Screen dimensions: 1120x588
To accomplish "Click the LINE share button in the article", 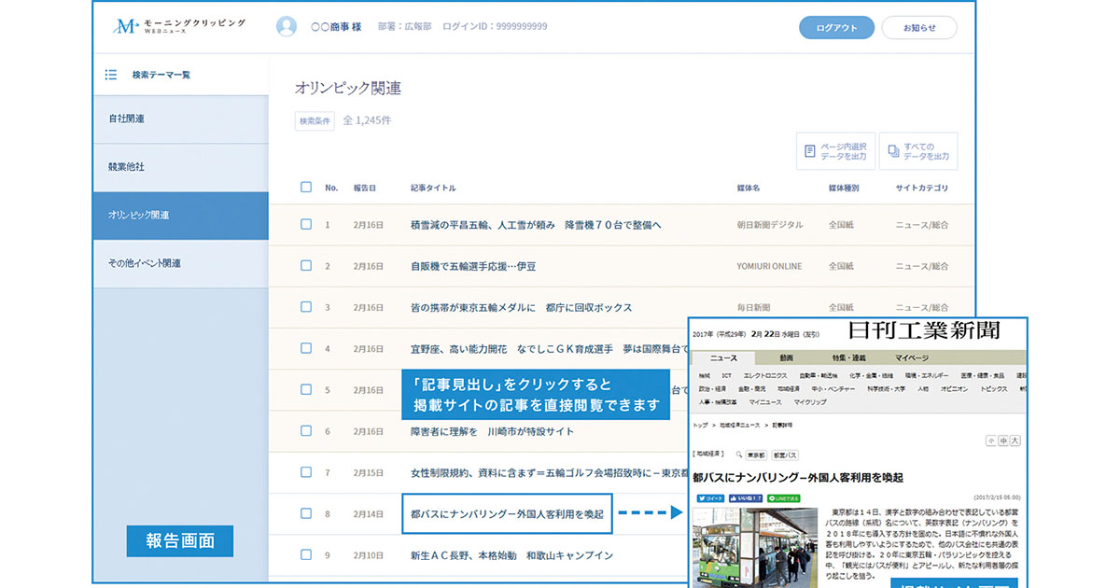I will (x=784, y=498).
